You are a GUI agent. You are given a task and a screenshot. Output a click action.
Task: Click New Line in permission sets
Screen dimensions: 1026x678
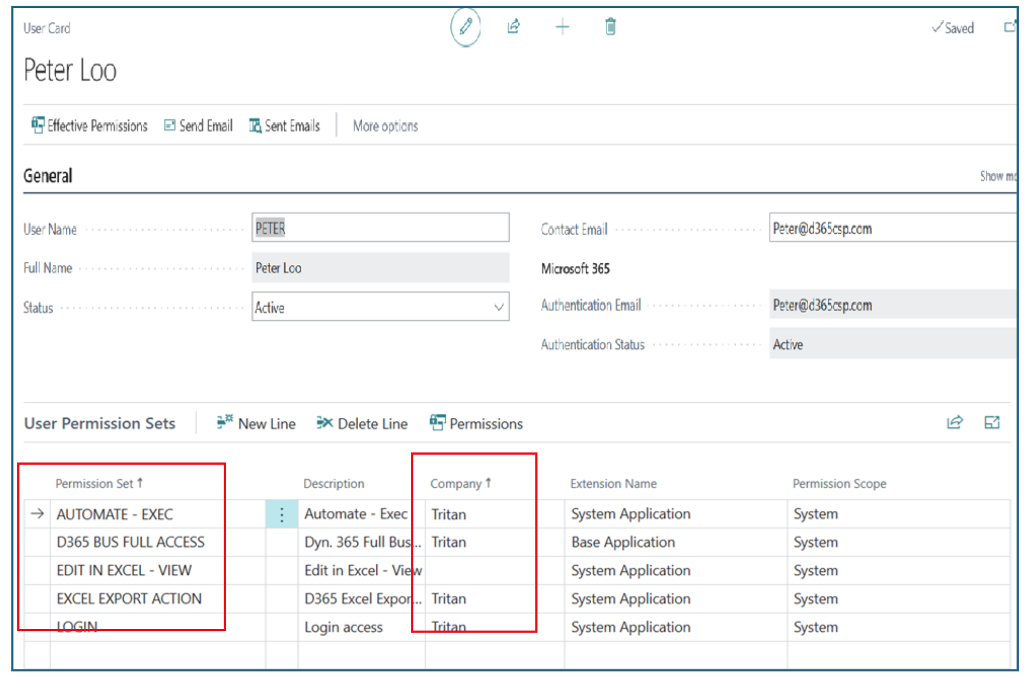(x=256, y=423)
